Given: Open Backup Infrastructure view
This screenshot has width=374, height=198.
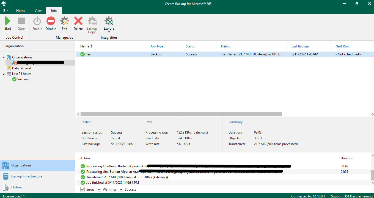Looking at the screenshot, I should pyautogui.click(x=37, y=176).
